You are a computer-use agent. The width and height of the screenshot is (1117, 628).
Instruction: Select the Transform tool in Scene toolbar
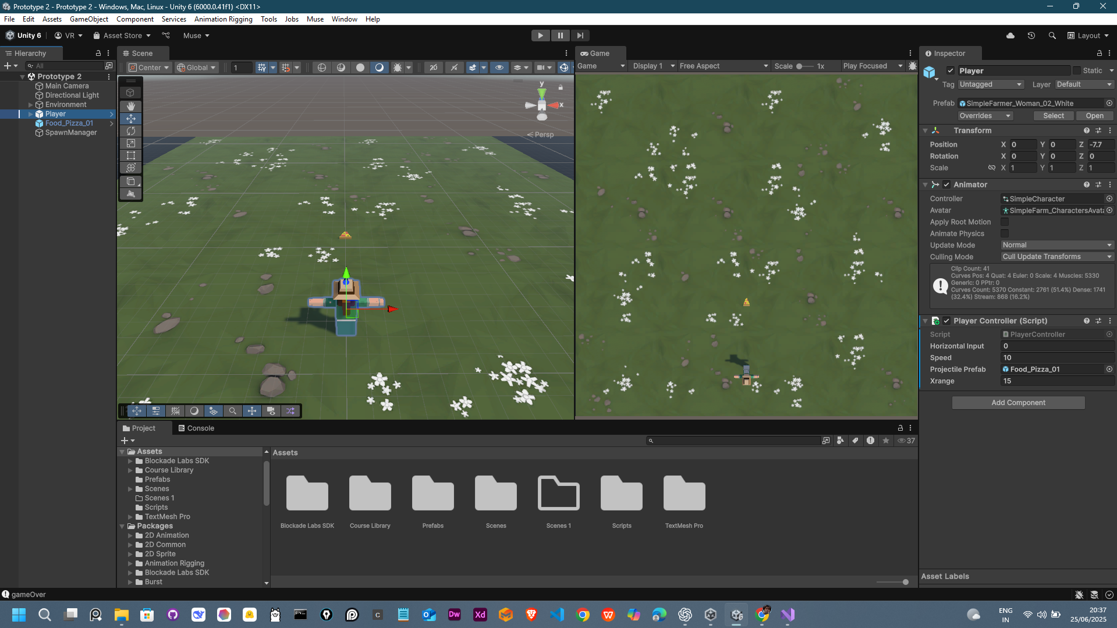tap(131, 168)
